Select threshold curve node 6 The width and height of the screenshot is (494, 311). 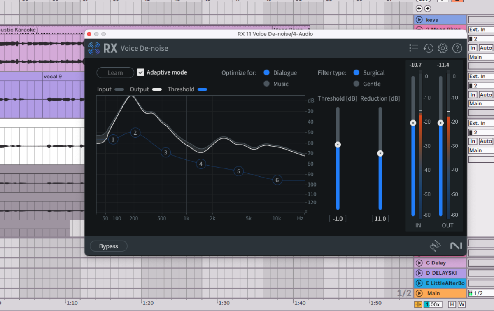tap(277, 180)
